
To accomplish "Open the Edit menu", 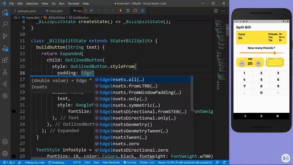I will (x=20, y=3).
